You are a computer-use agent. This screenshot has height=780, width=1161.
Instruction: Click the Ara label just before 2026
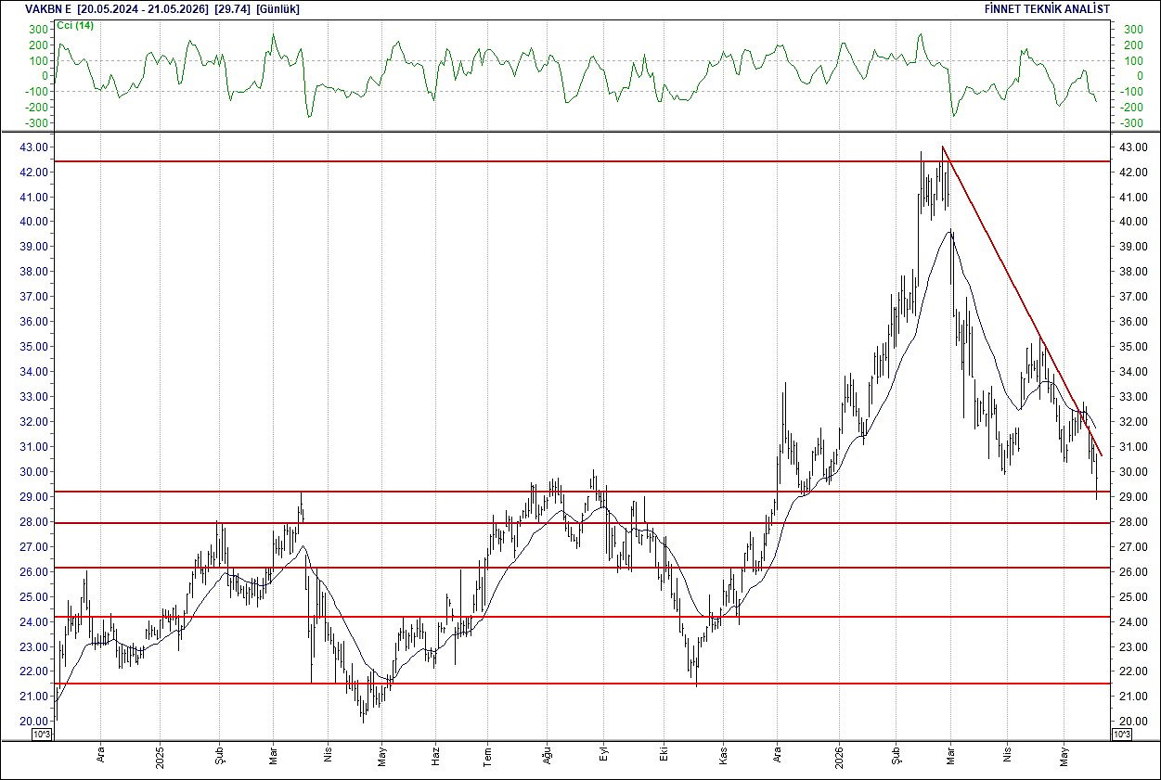pos(778,757)
